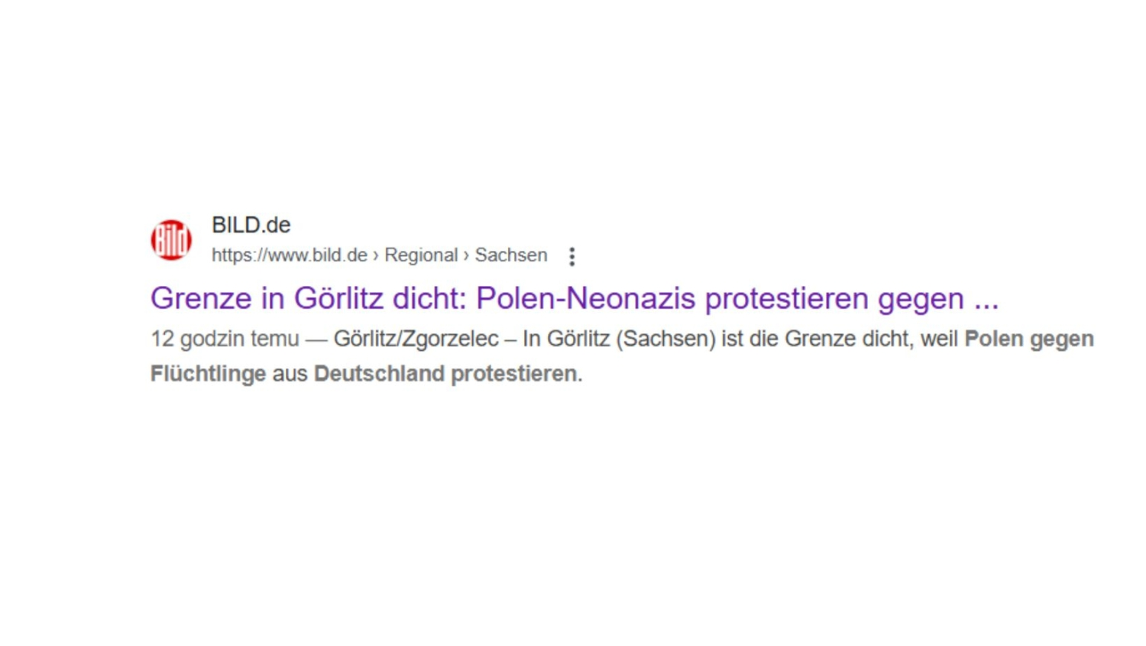Open the three-dot options menu for this result
This screenshot has height=646, width=1146.
coord(571,257)
